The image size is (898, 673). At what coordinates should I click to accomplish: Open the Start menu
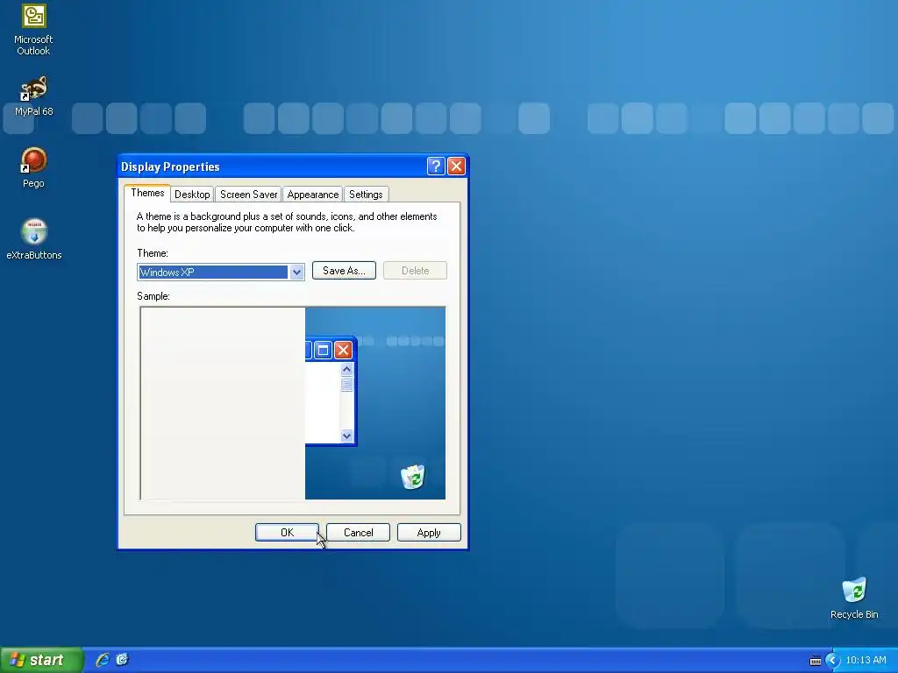pyautogui.click(x=41, y=660)
